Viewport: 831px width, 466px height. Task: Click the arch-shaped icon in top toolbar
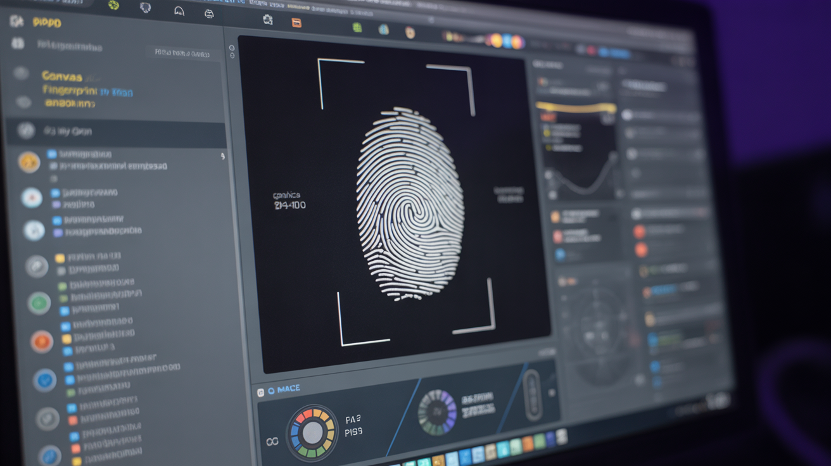pyautogui.click(x=179, y=11)
